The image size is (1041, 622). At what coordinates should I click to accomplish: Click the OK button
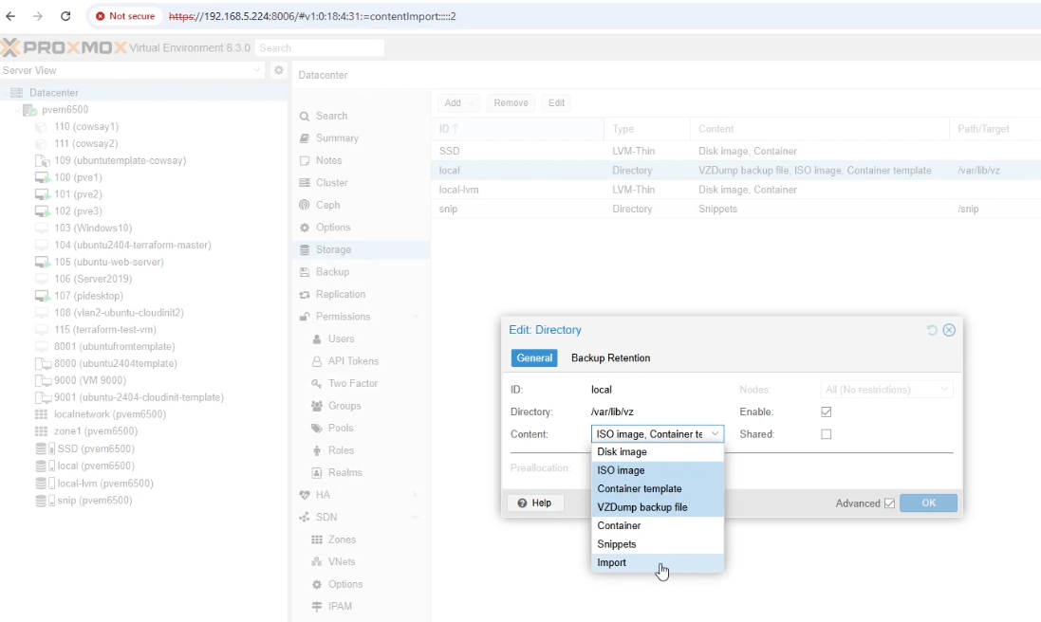[928, 503]
